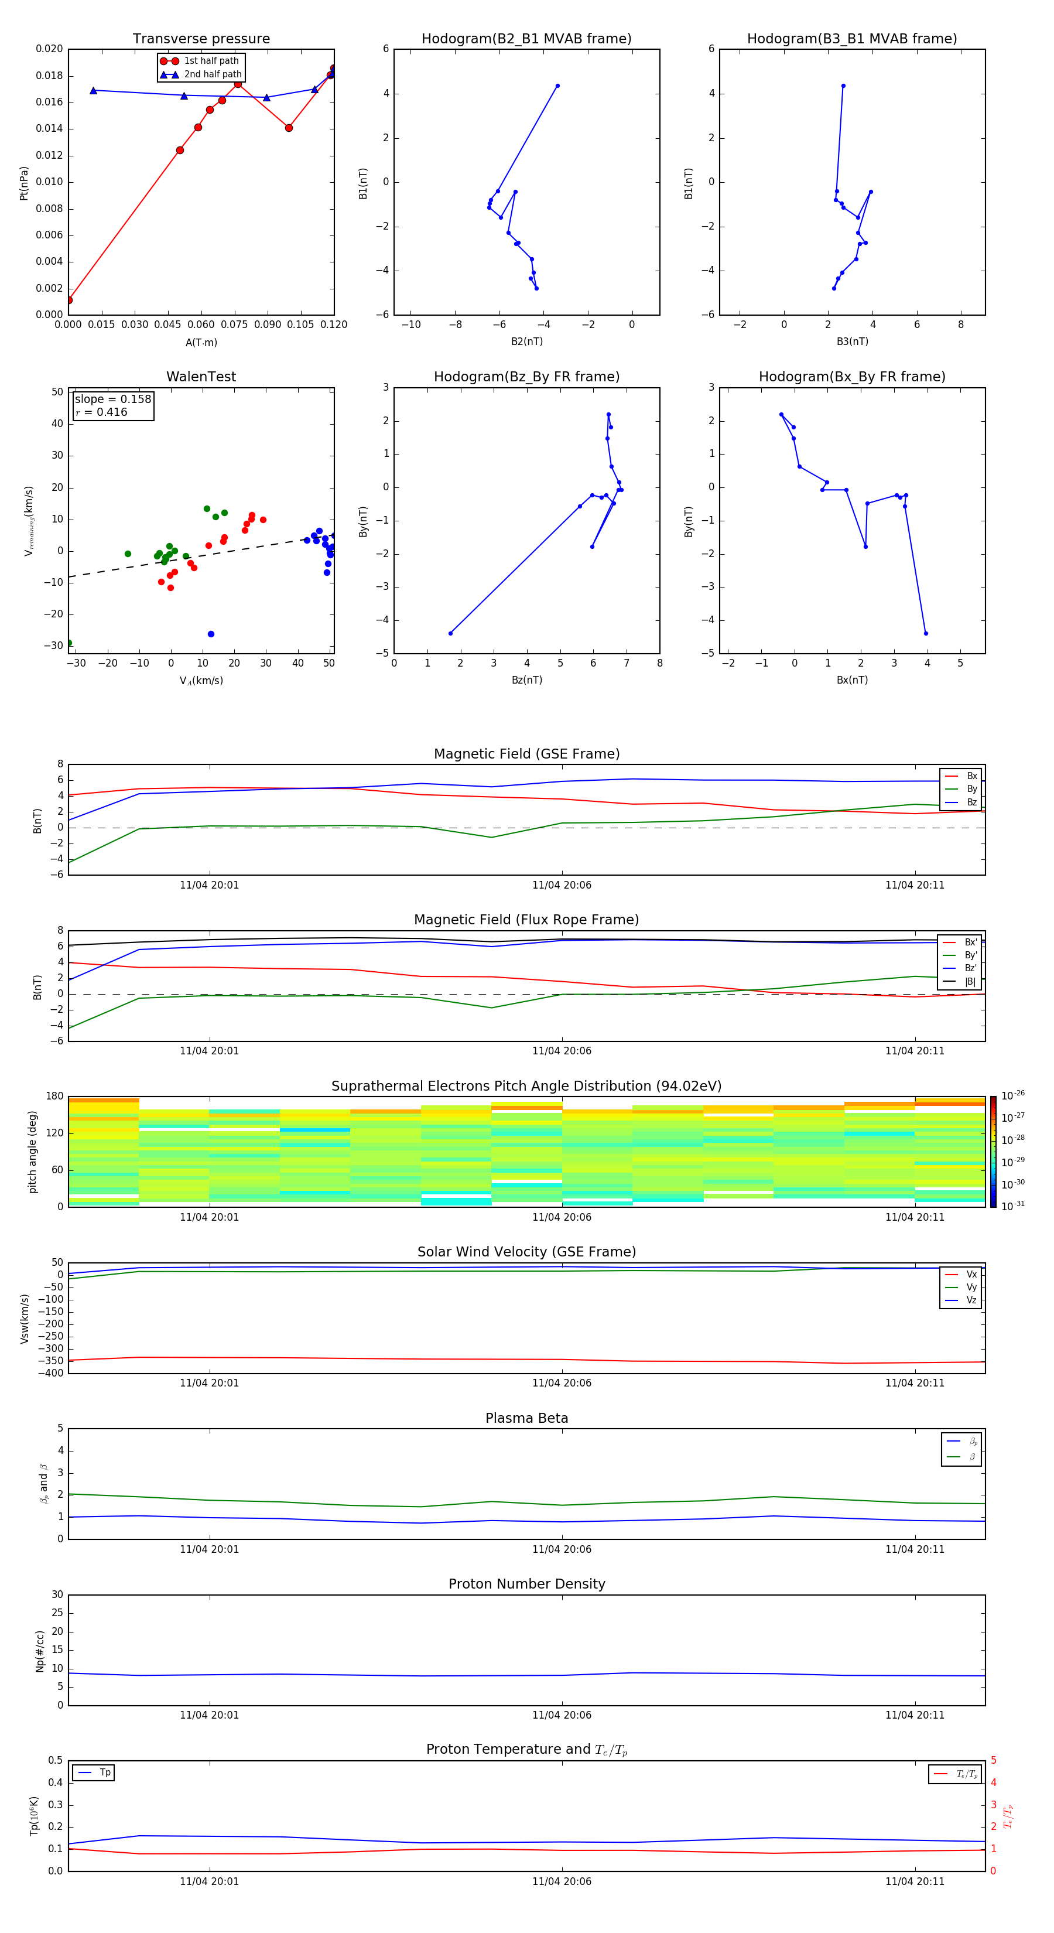The height and width of the screenshot is (1933, 1054).
Task: Click the 'B3(nT)' x-axis label
Action: (852, 342)
